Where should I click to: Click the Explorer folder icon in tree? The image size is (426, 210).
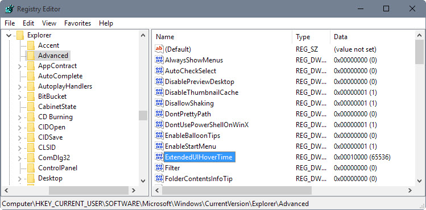pos(20,35)
